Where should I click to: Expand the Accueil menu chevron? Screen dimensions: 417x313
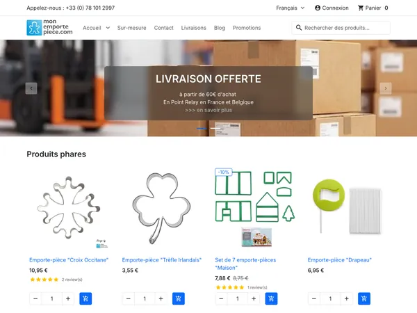(x=108, y=28)
